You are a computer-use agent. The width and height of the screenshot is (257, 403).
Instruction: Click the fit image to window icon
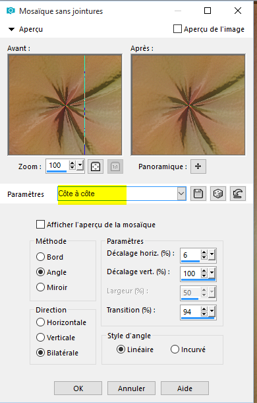(96, 166)
